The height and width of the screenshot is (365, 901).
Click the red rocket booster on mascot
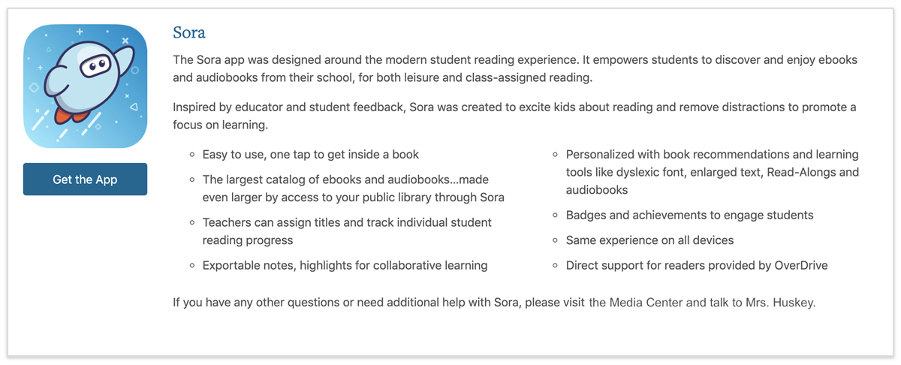point(62,114)
